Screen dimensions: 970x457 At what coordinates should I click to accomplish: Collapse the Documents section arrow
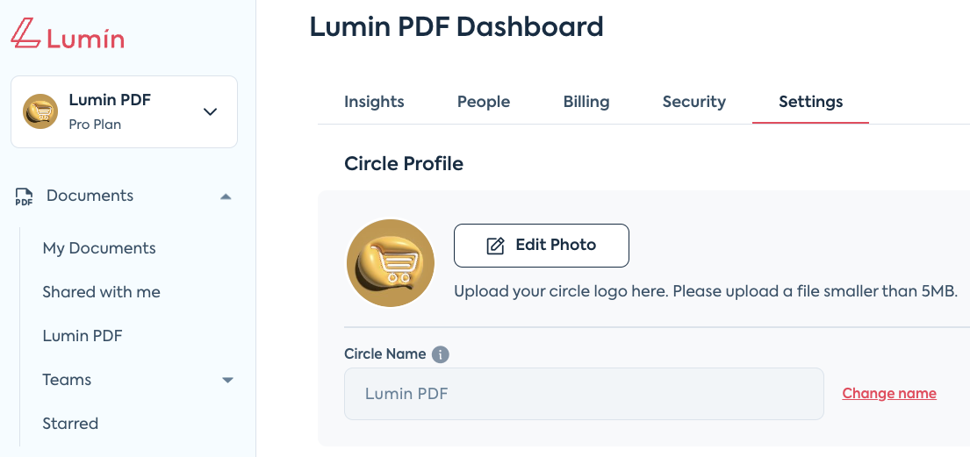pyautogui.click(x=226, y=196)
